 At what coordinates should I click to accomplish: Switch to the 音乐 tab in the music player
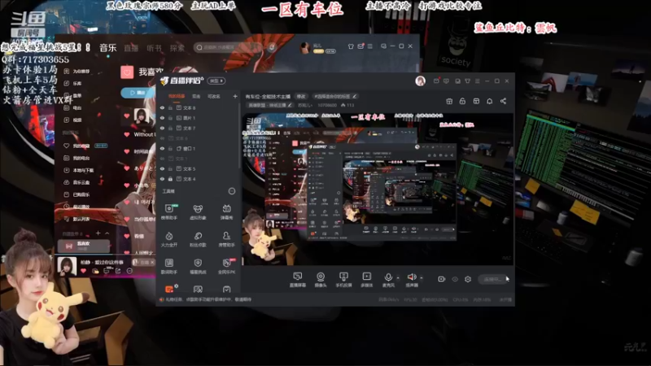coord(108,48)
